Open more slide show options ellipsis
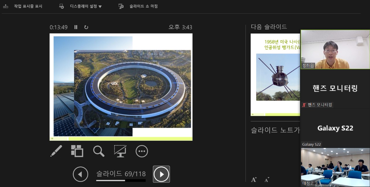This screenshot has height=187, width=370. pyautogui.click(x=142, y=151)
